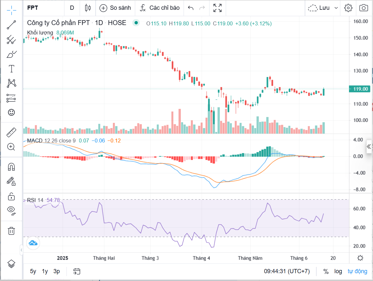Click the Khối lượng volume indicator label
This screenshot has height=281, width=373.
point(40,33)
